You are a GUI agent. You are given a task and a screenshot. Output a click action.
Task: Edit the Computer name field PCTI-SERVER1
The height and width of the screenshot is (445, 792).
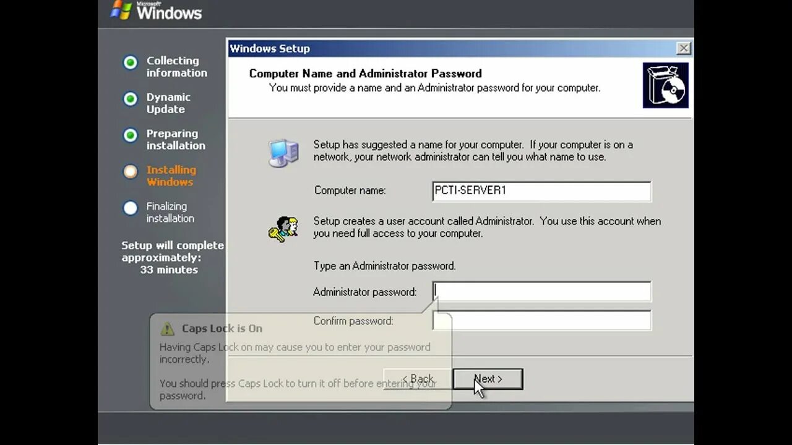coord(541,191)
